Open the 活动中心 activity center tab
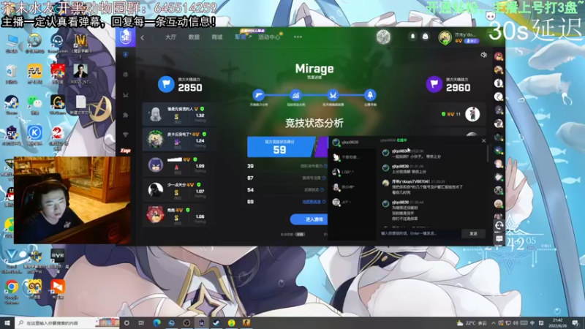Image resolution: width=585 pixels, height=329 pixels. (269, 37)
